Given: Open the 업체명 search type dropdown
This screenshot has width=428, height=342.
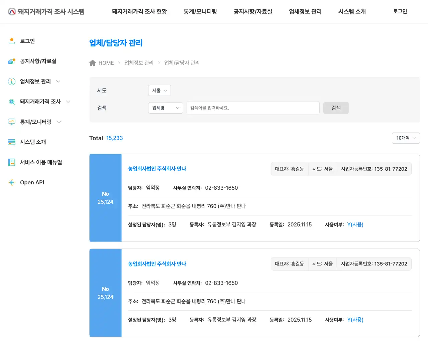Looking at the screenshot, I should (165, 108).
